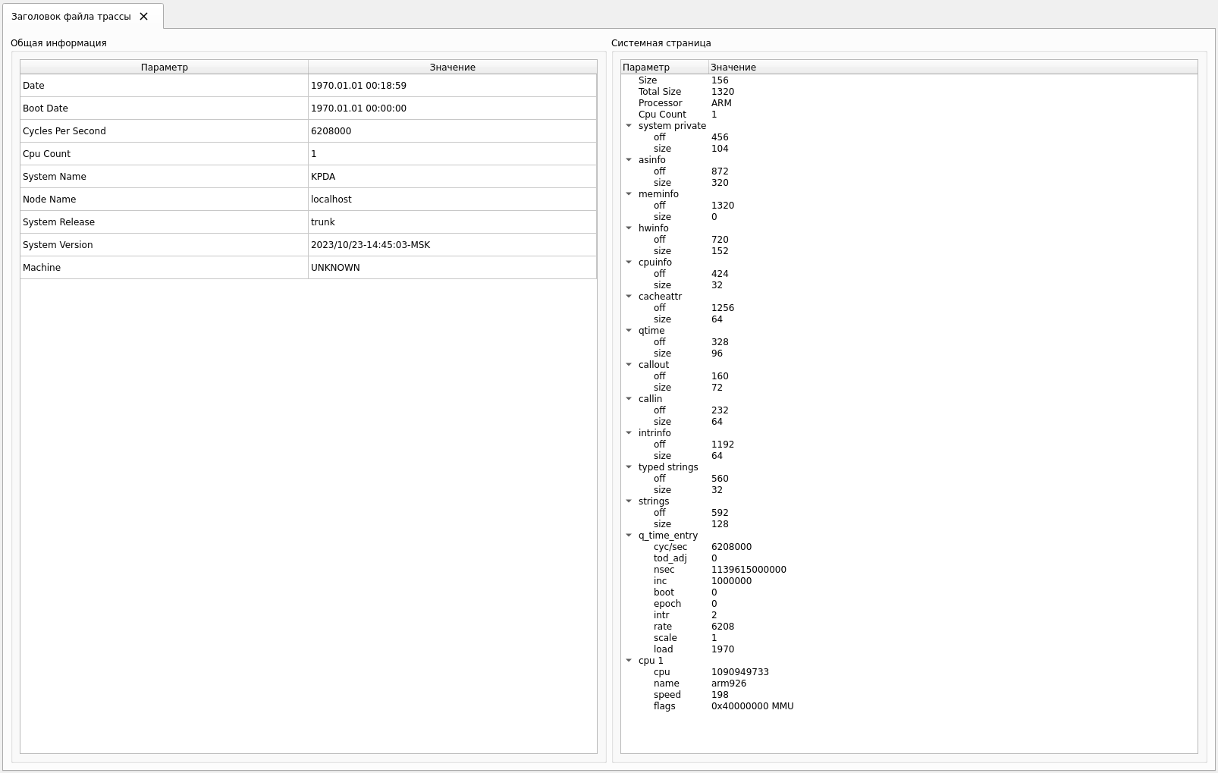The image size is (1218, 773).
Task: Collapse the meminfo tree node
Action: point(629,194)
